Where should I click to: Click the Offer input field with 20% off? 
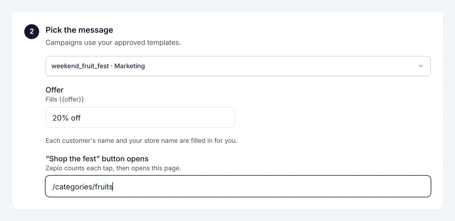[140, 117]
